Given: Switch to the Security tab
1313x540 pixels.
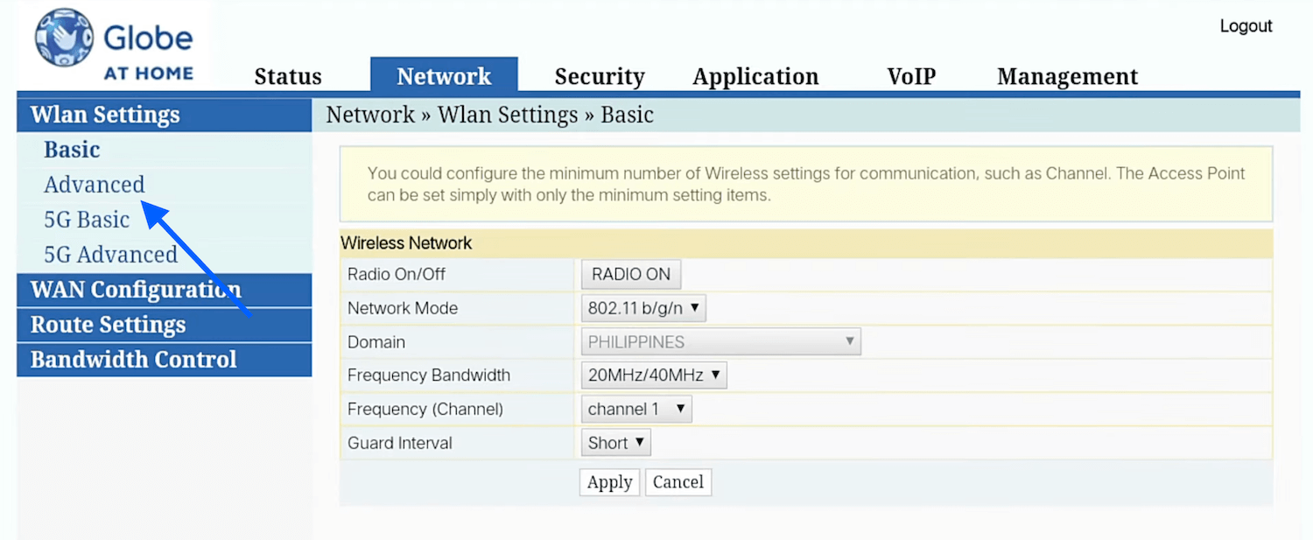Looking at the screenshot, I should 600,77.
